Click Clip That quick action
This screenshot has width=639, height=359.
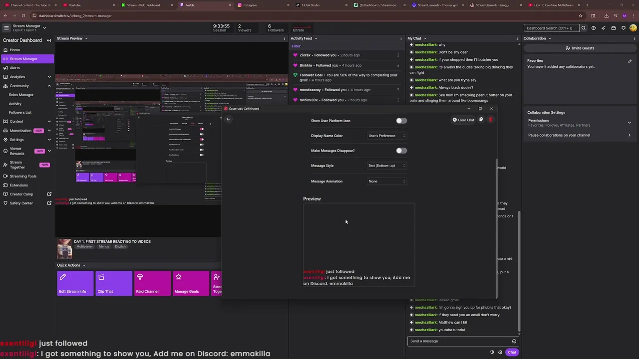tap(114, 283)
